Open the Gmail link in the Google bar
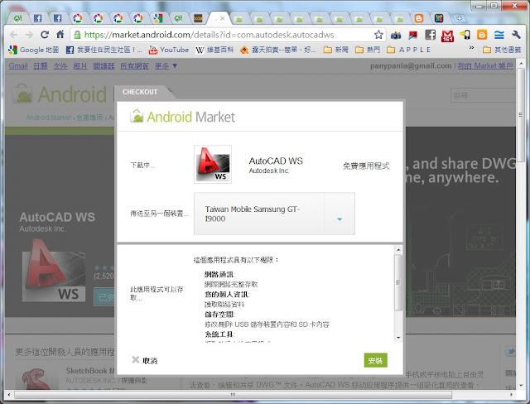This screenshot has width=530, height=404. pos(18,65)
